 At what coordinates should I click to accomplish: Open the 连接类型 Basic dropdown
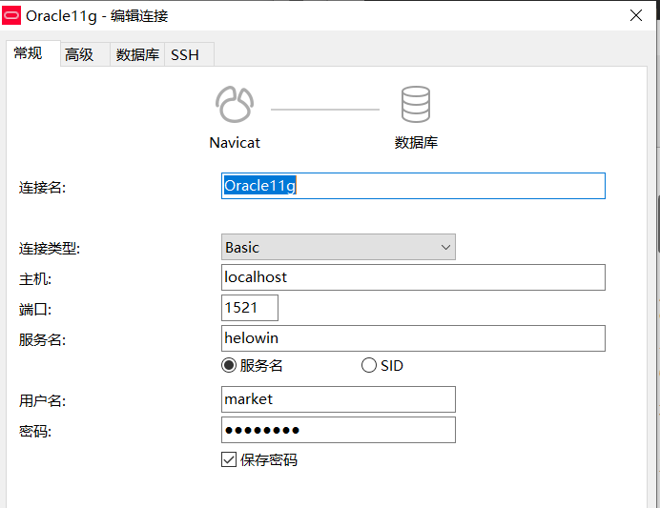pyautogui.click(x=338, y=247)
